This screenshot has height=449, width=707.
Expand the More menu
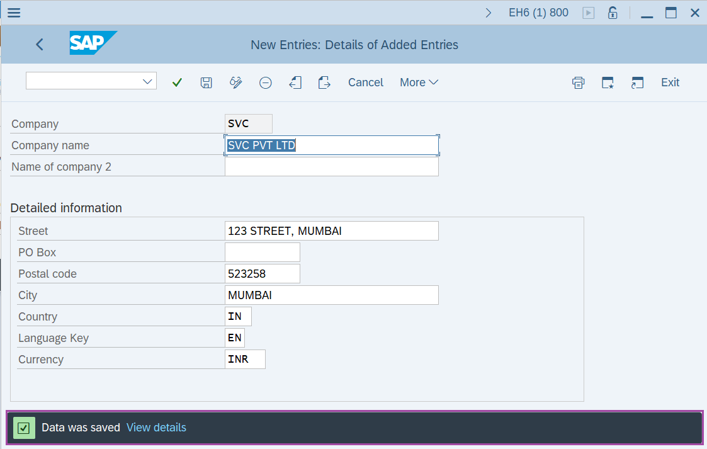(419, 82)
